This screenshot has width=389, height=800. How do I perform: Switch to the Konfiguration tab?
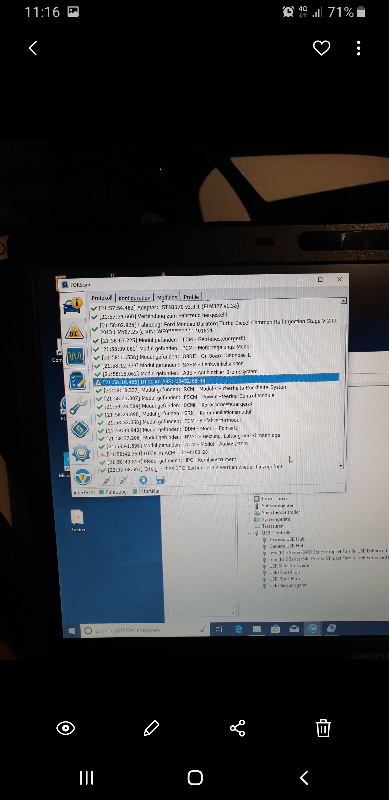pos(134,298)
